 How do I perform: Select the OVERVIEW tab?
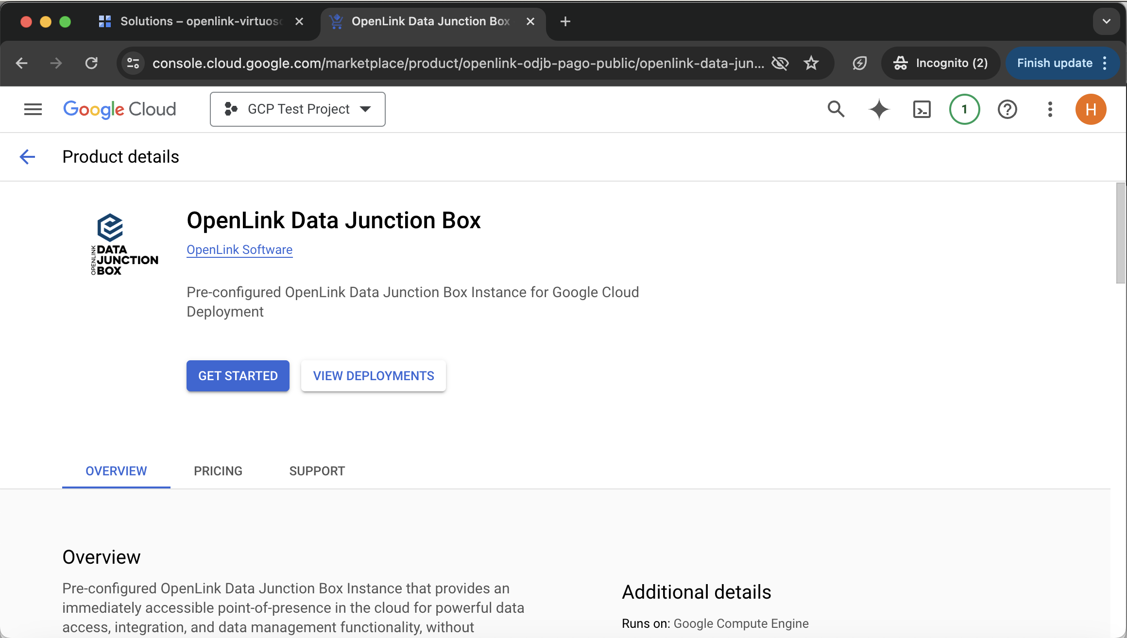pyautogui.click(x=116, y=471)
